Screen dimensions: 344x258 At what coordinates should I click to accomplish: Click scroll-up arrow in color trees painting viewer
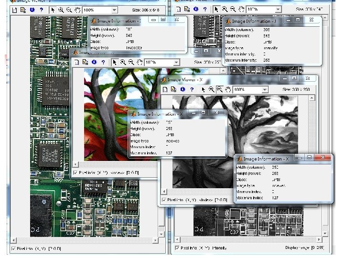tap(223, 71)
